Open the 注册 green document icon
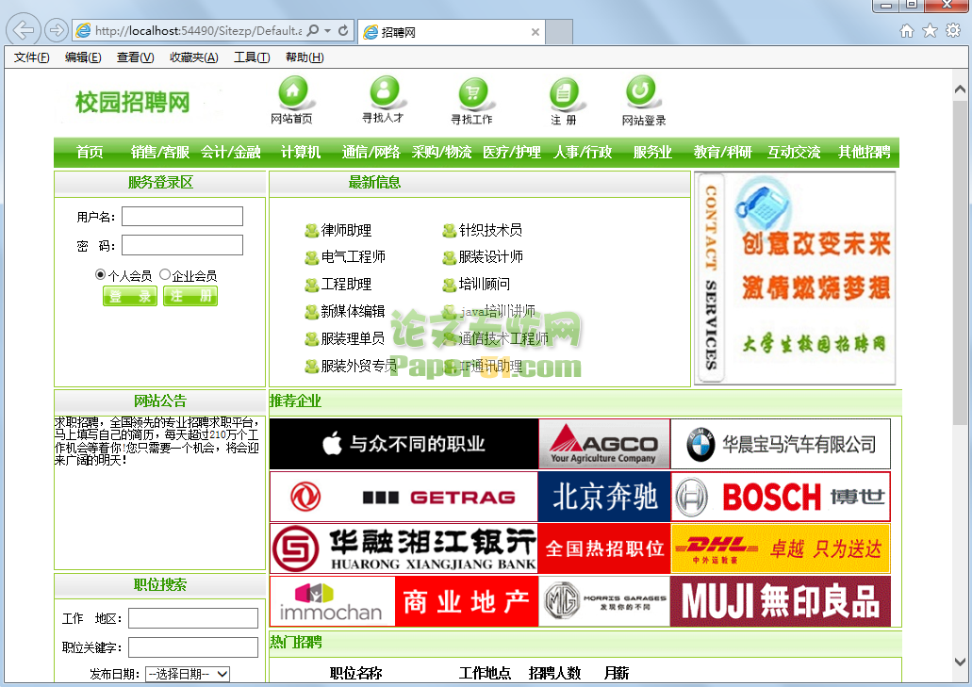 tap(564, 94)
